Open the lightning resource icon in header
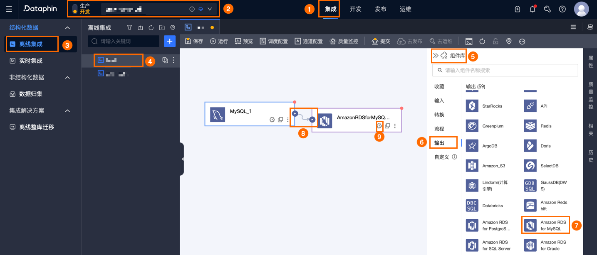The image size is (597, 255). point(518,9)
